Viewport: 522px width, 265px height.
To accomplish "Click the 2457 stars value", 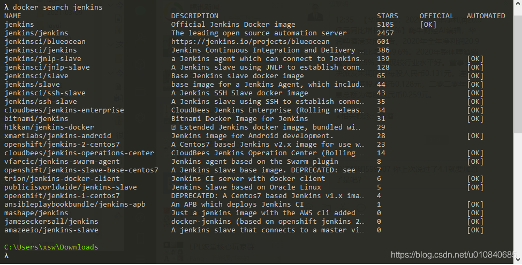I will coord(385,33).
